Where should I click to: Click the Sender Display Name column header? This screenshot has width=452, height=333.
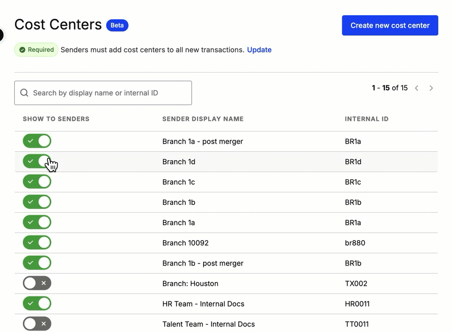coord(203,119)
